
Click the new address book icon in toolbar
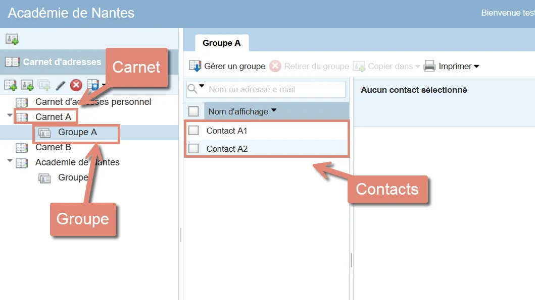pyautogui.click(x=10, y=85)
